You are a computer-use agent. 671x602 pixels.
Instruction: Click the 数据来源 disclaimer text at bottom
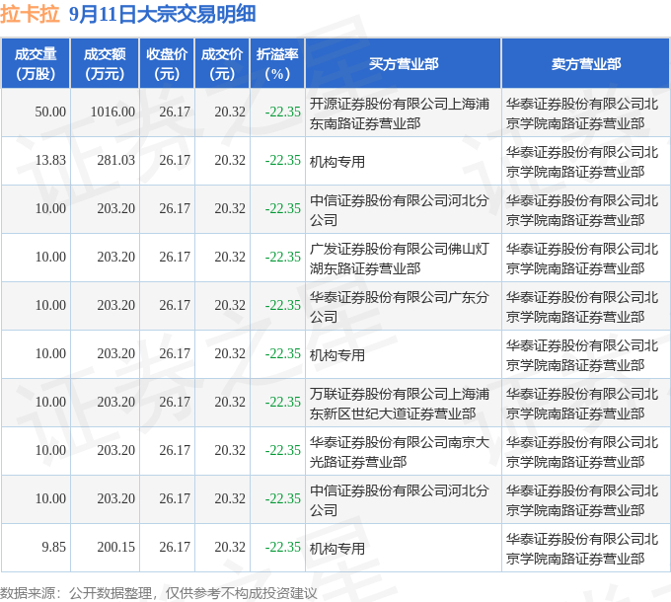pos(159,593)
